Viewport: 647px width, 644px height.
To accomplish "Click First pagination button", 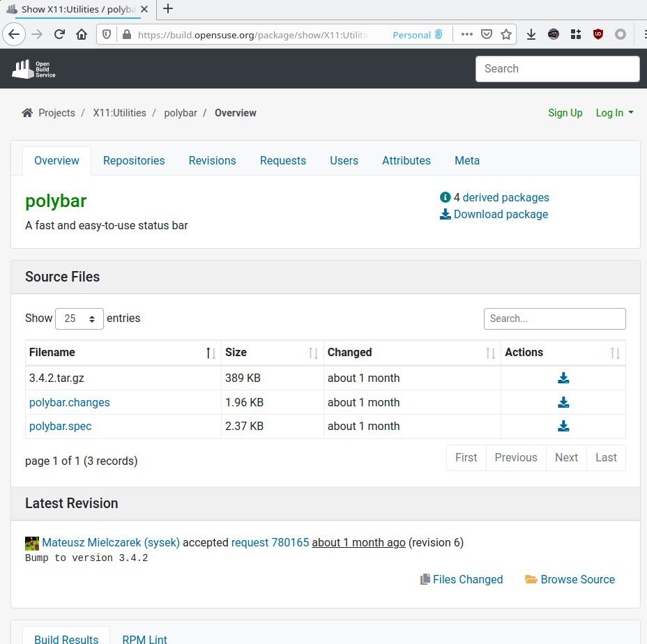I will [466, 457].
